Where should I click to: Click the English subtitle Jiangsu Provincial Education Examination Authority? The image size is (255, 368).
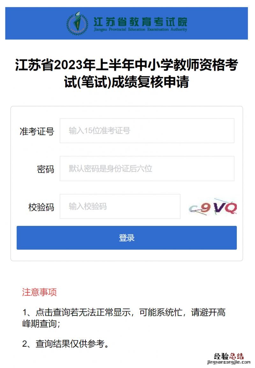tap(141, 30)
